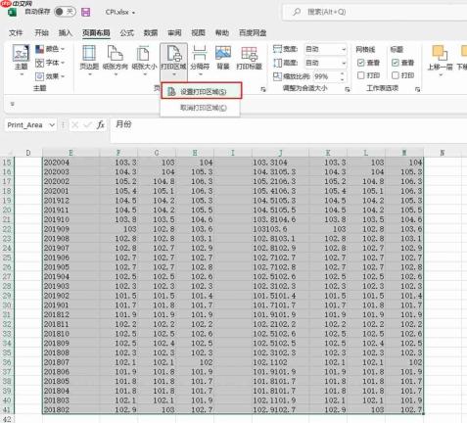Expand the Name Box dropdown showing Print_Area

pyautogui.click(x=52, y=125)
